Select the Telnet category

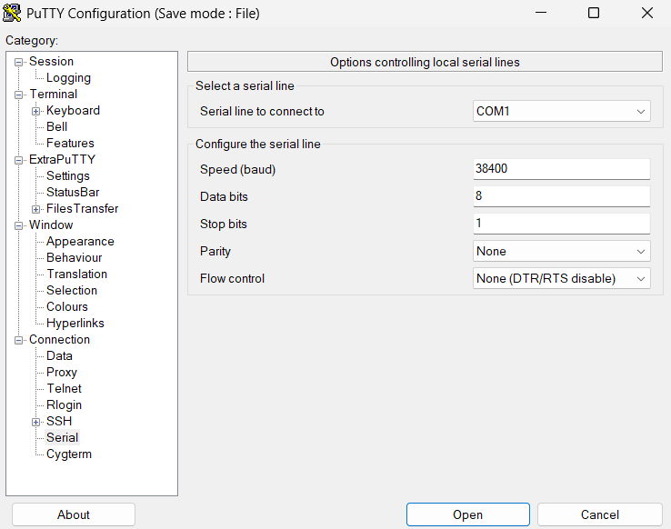coord(64,388)
